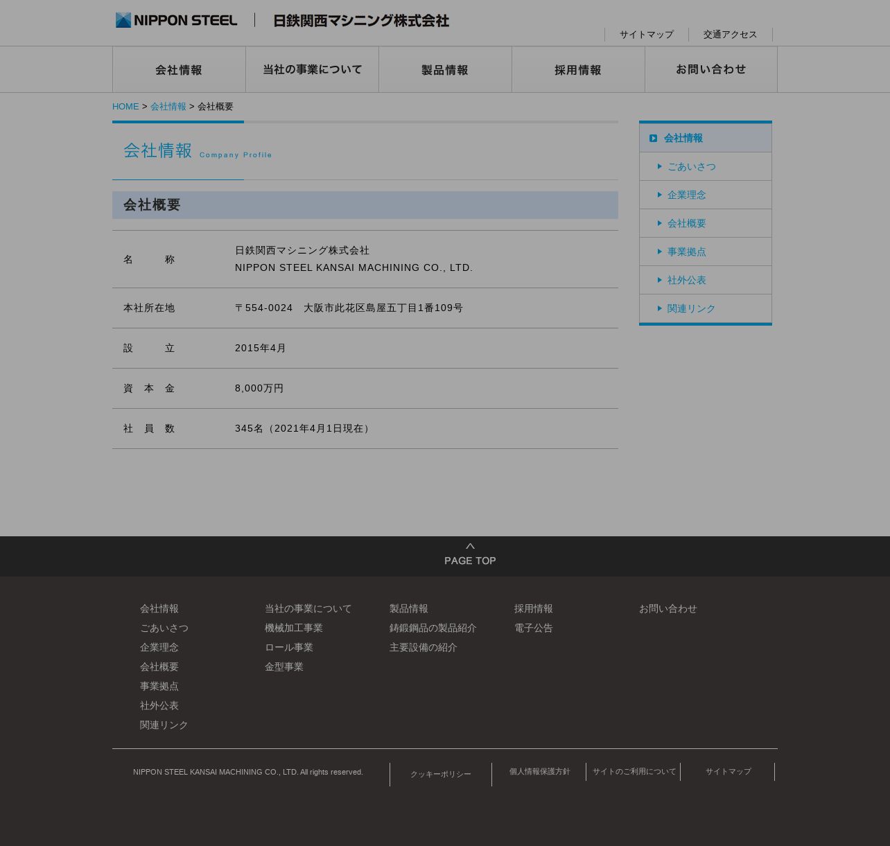This screenshot has height=846, width=890.
Task: Select 製品情報 in the main navigation
Action: pos(445,69)
